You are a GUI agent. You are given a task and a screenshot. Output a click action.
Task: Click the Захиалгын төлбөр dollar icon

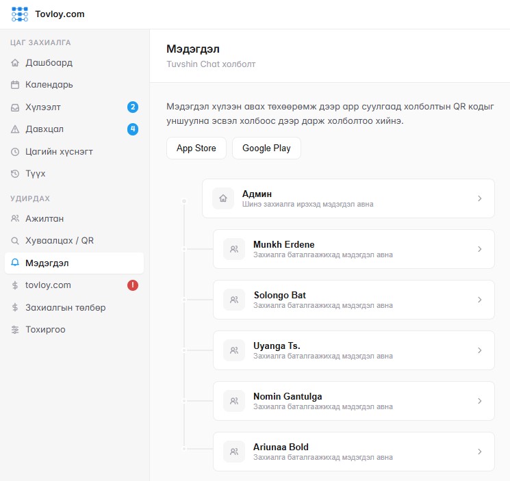[15, 307]
